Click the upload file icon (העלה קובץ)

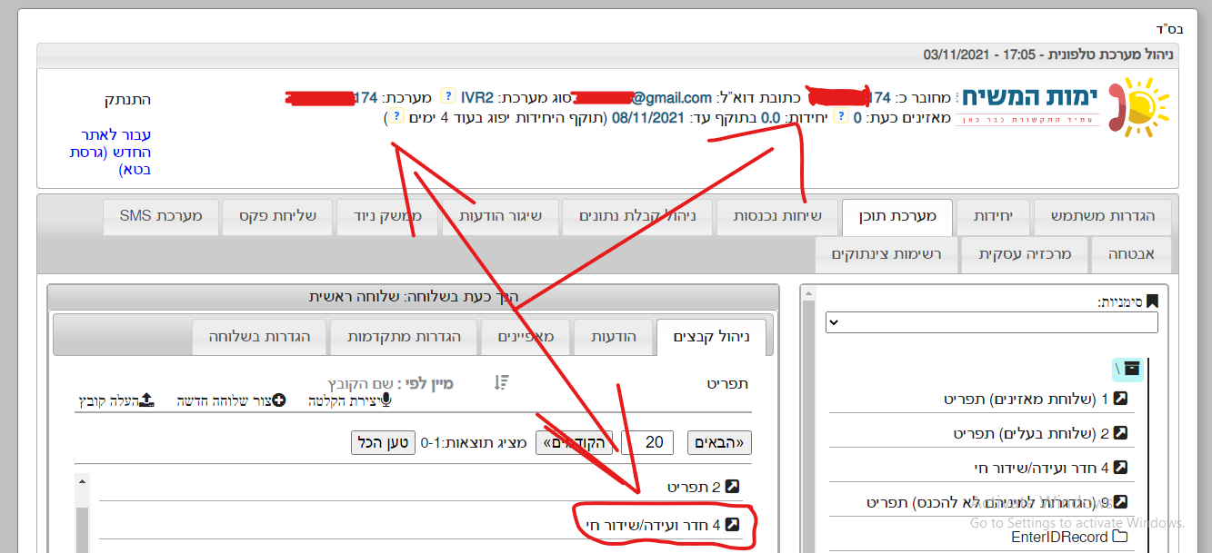(x=146, y=400)
